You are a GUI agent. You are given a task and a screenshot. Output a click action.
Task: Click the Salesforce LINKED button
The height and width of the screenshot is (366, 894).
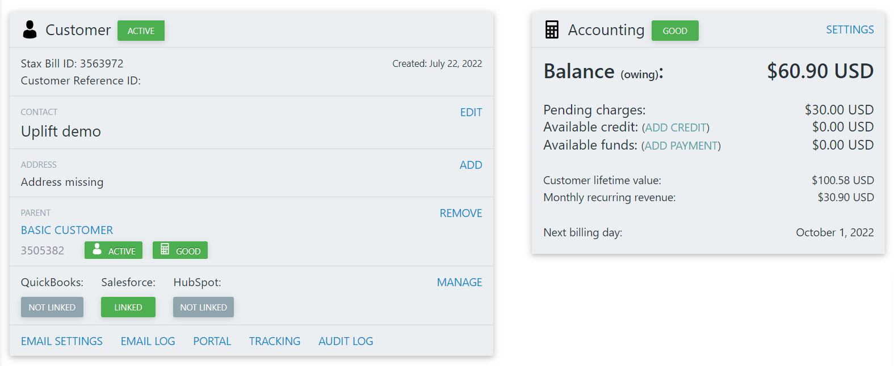tap(128, 307)
